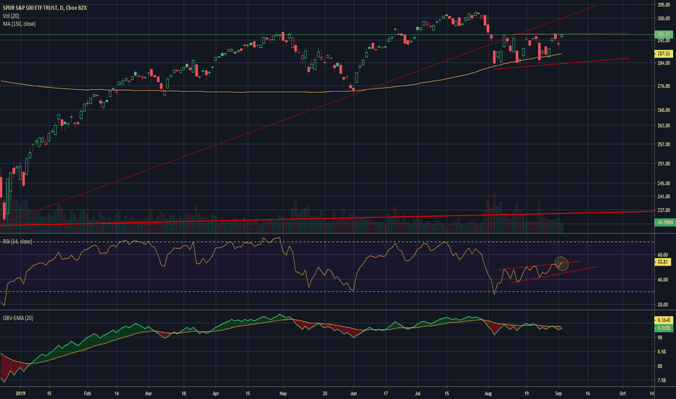The image size is (676, 399).
Task: Click the 241.00 price scale label
Action: click(664, 197)
